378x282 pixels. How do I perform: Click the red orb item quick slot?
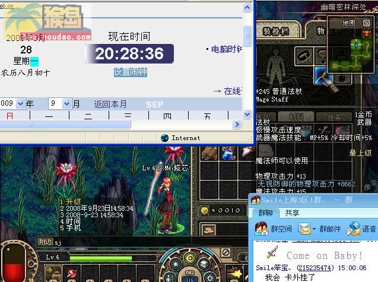[72, 274]
